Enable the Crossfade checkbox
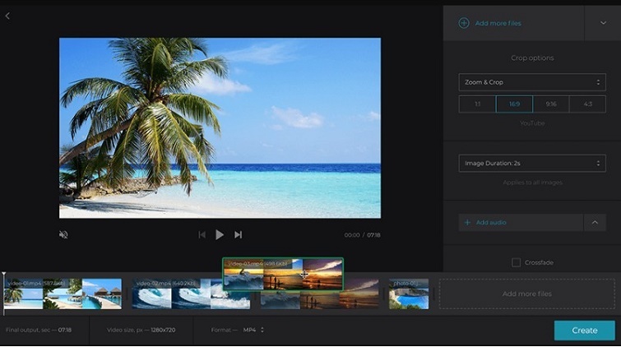The height and width of the screenshot is (347, 621). (516, 262)
